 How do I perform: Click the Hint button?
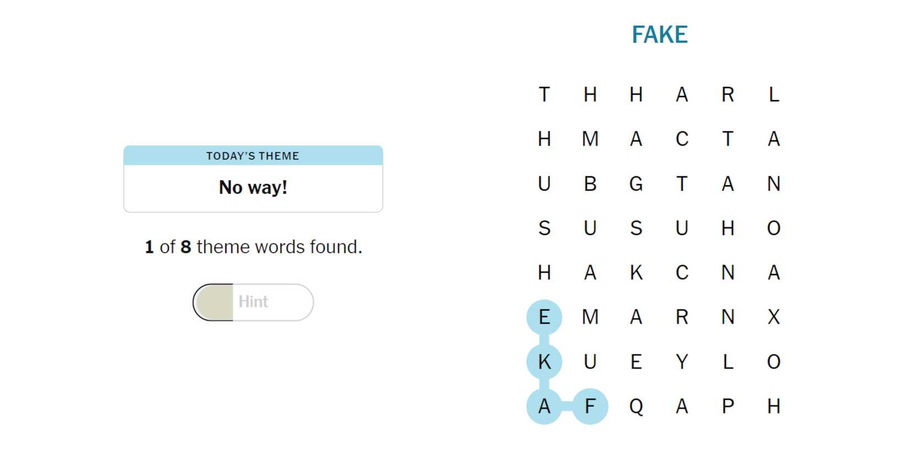253,302
